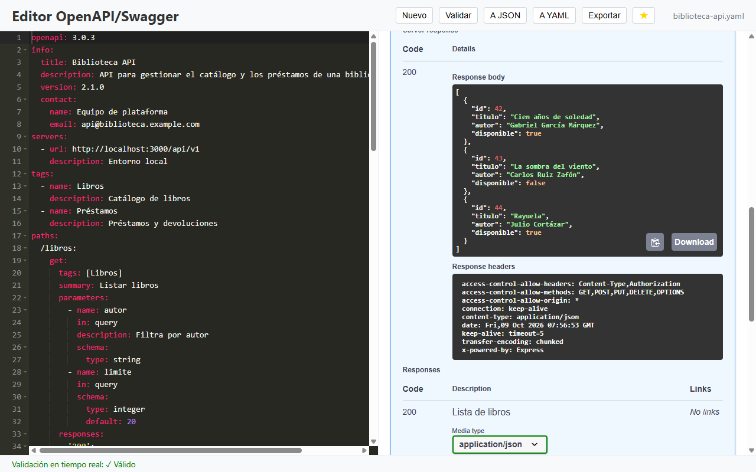Click the Exportar button
The width and height of the screenshot is (756, 472).
pos(604,15)
